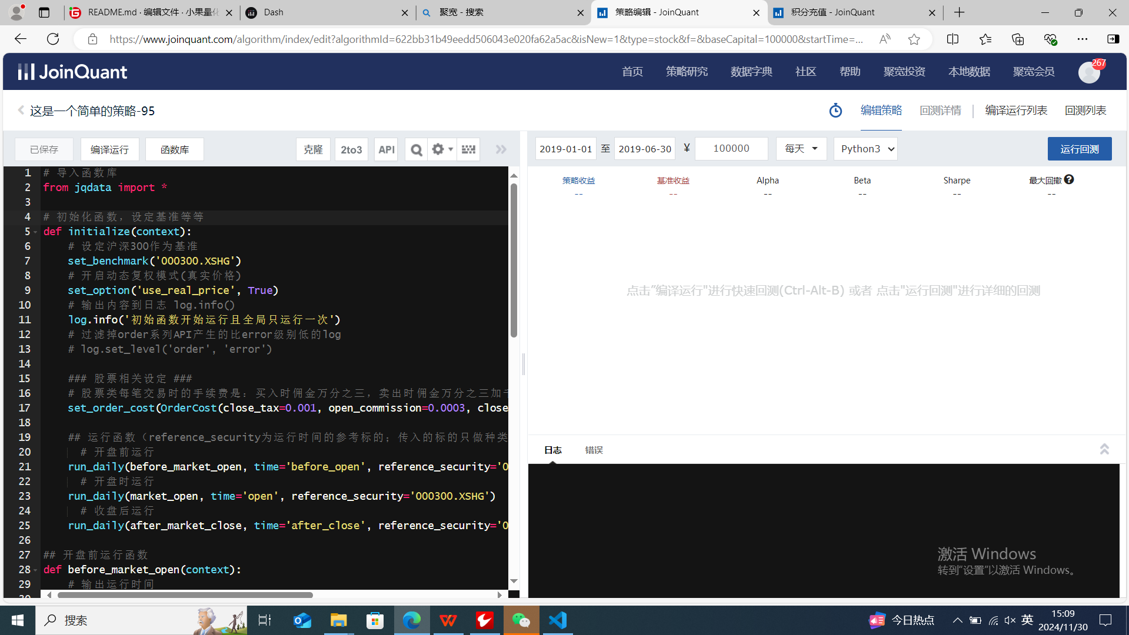Switch to 编译运行列表 tab
This screenshot has width=1129, height=635.
1016,111
